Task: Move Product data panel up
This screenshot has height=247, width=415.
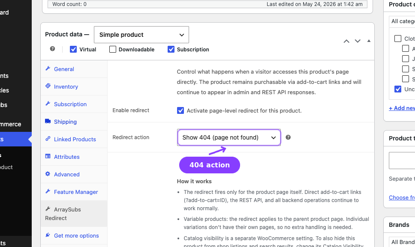Action: (346, 41)
